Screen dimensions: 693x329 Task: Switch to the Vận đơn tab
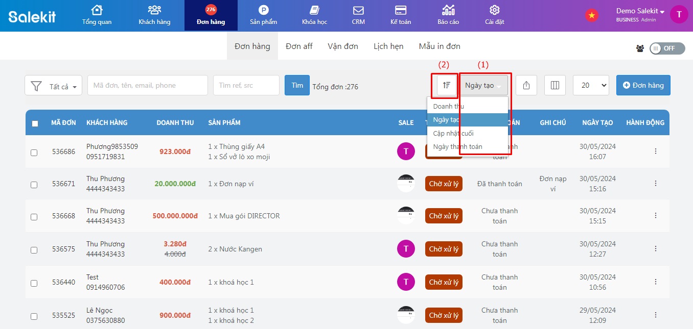(x=343, y=46)
